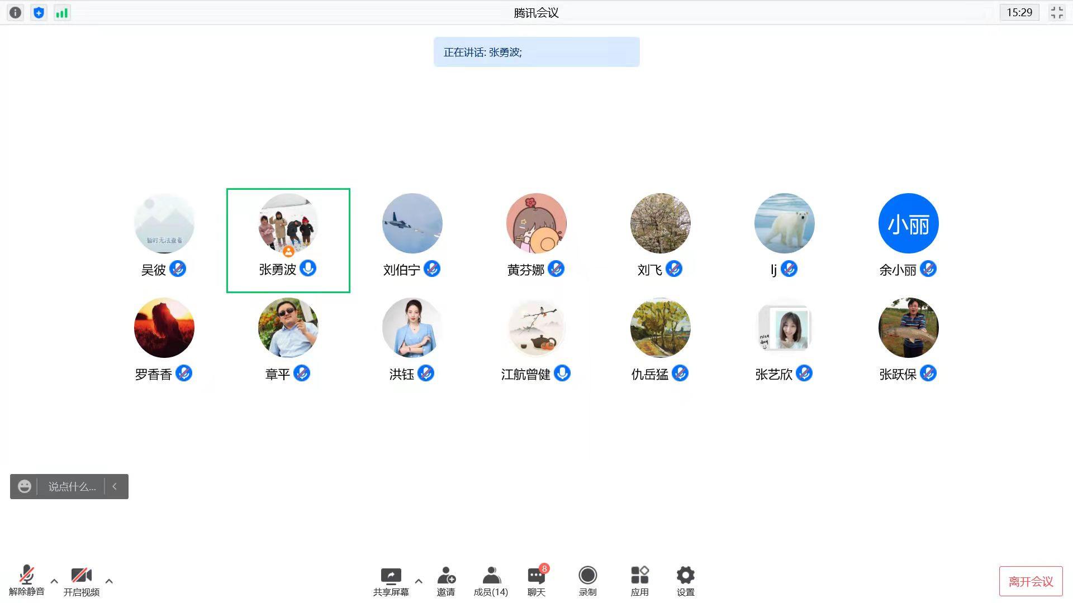Expand audio options arrow beside mute
This screenshot has height=603, width=1073.
click(54, 581)
